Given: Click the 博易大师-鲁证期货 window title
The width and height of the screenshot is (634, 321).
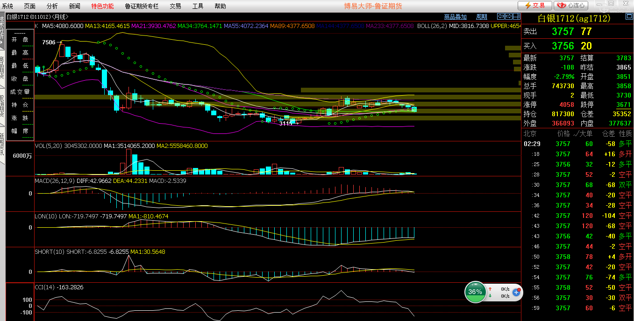Looking at the screenshot, I should click(373, 6).
